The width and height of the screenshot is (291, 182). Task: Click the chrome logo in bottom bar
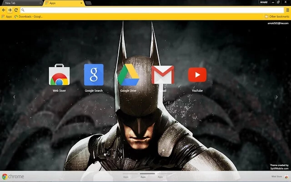click(13, 177)
